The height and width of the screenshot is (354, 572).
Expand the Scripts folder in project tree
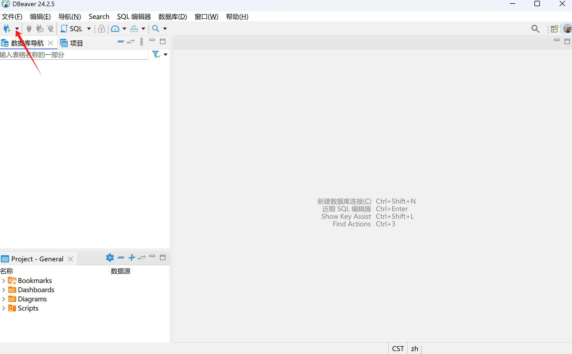click(x=4, y=308)
